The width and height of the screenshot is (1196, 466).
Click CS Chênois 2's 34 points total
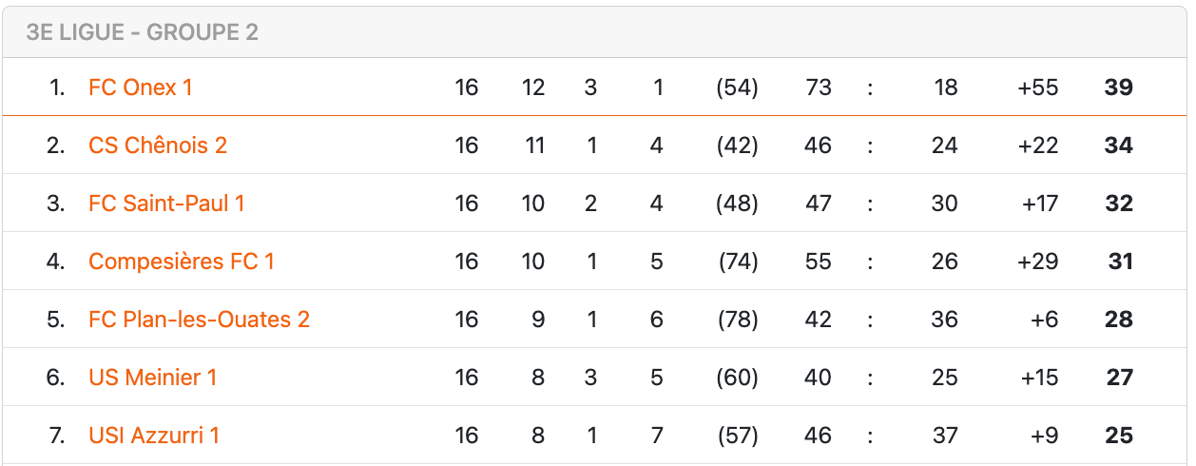1119,146
